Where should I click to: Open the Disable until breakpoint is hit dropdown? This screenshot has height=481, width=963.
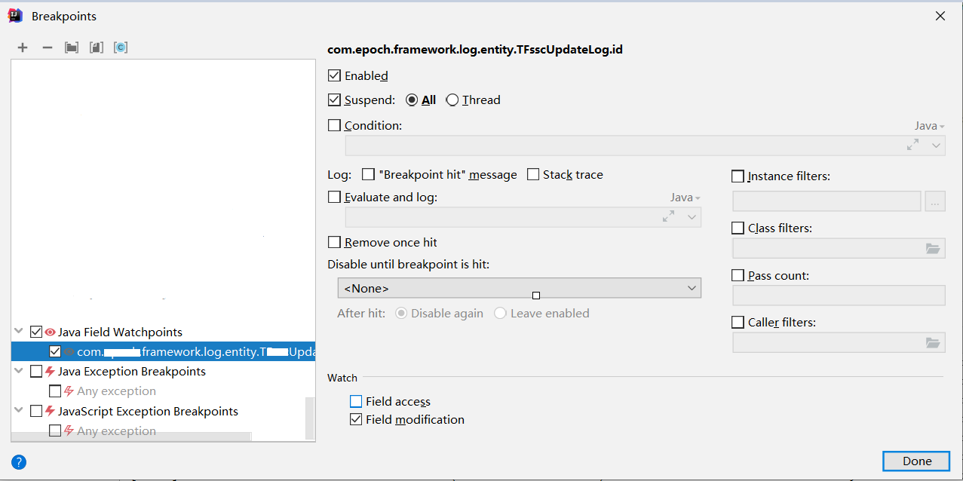(519, 288)
